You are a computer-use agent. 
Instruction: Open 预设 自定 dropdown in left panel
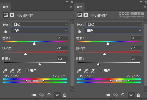[x=40, y=24]
